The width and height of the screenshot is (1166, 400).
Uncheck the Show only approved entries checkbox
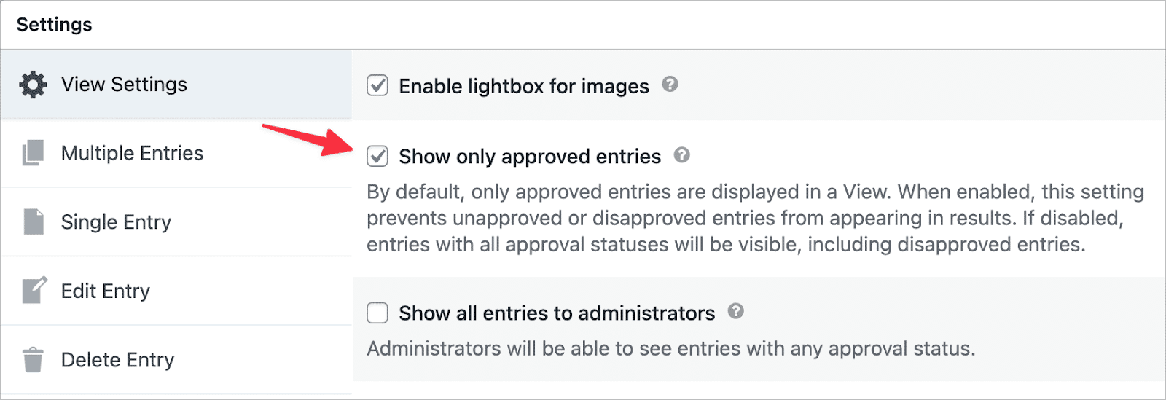point(377,156)
